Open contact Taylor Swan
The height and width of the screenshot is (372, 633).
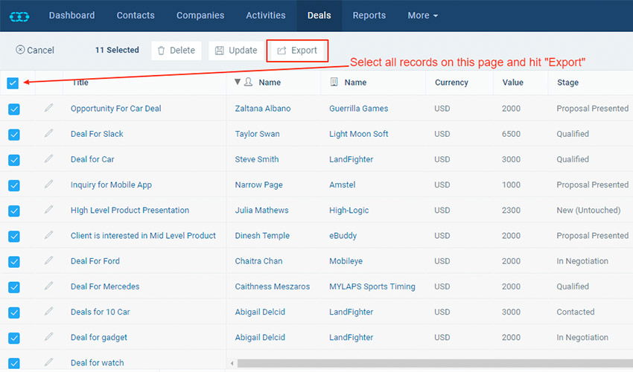click(x=257, y=134)
